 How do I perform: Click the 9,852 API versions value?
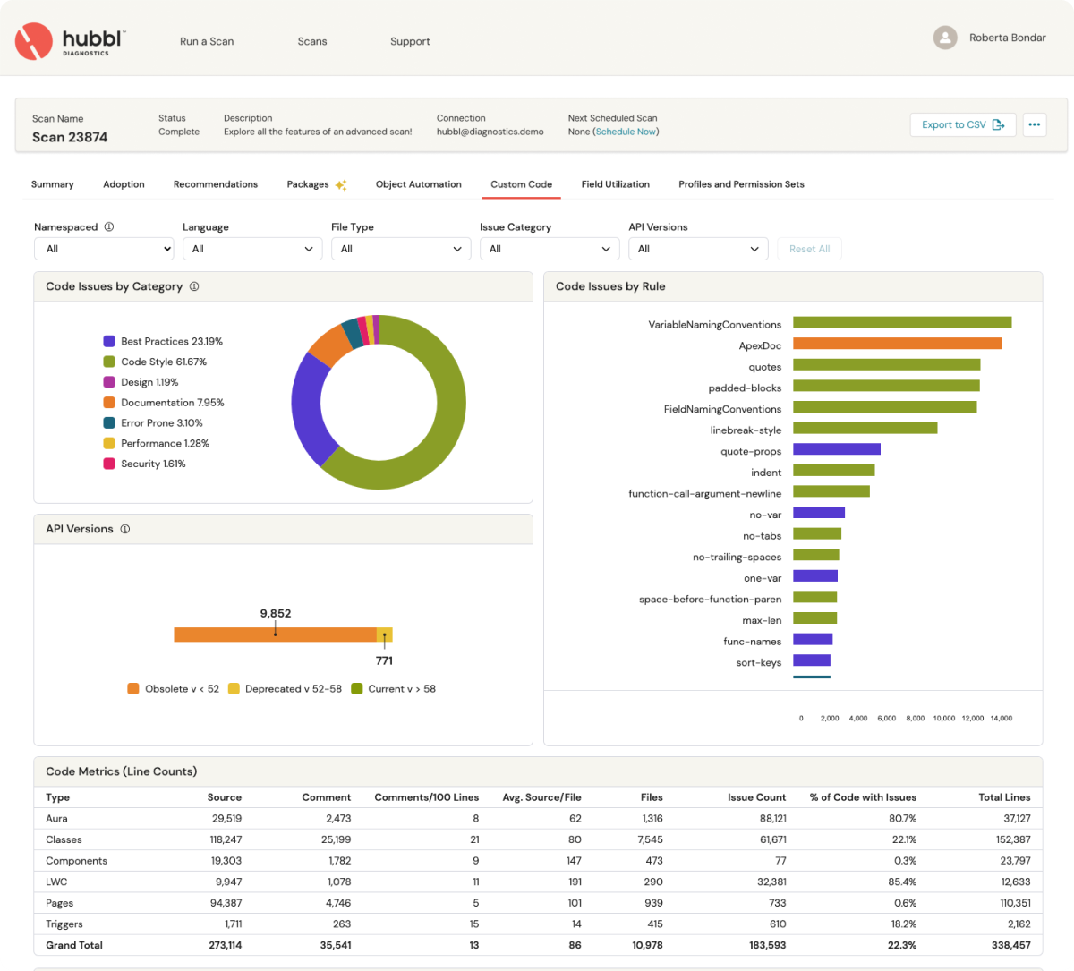[x=276, y=613]
